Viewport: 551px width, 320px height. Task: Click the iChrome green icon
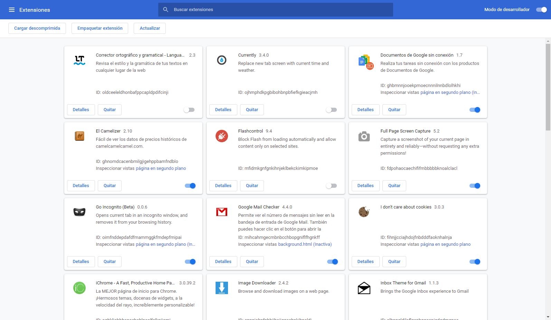tap(79, 288)
